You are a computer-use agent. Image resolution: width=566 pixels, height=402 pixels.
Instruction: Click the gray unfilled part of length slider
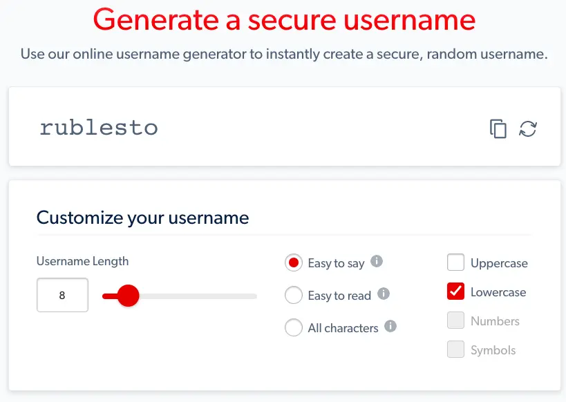tap(200, 296)
